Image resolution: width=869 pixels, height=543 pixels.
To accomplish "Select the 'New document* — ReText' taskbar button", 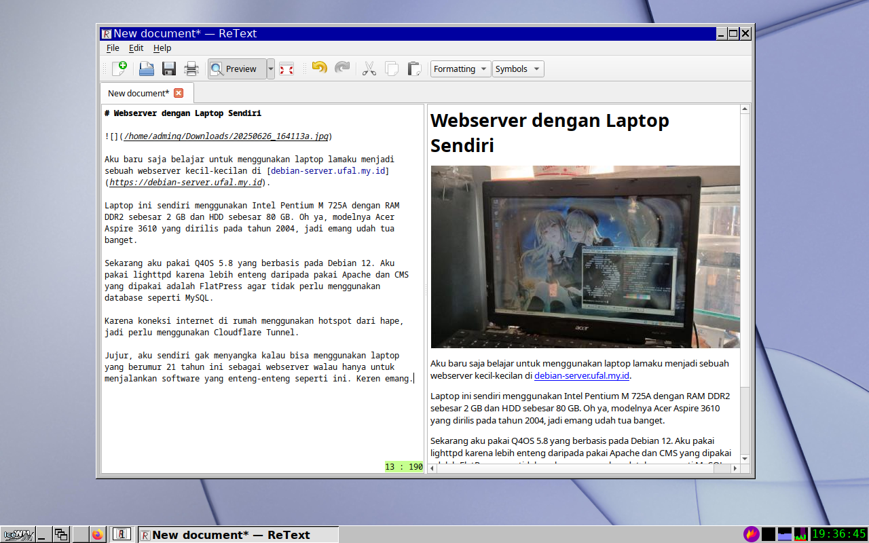I will (238, 534).
